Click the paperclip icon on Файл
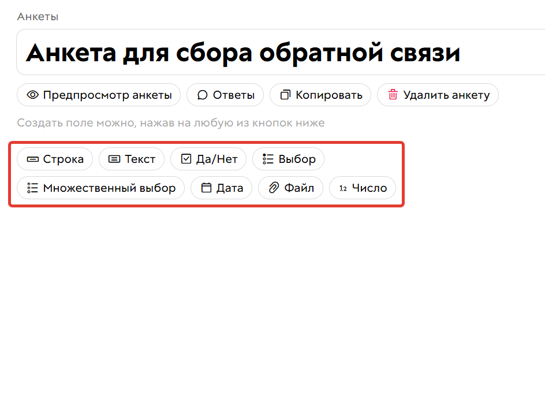 coord(272,187)
